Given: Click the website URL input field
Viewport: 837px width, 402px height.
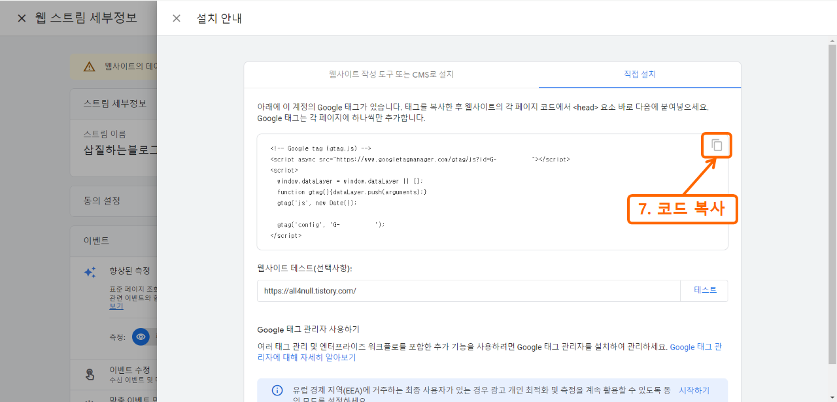Looking at the screenshot, I should point(458,290).
